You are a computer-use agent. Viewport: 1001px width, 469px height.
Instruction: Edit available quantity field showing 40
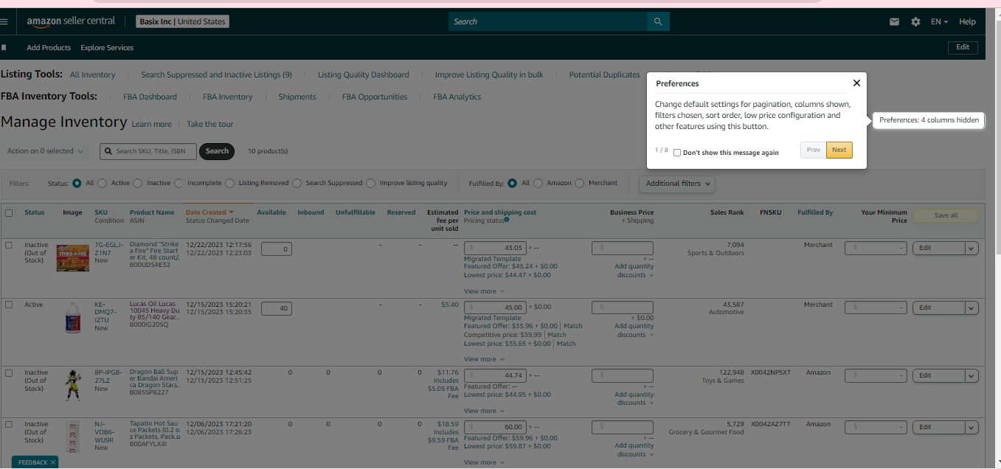[x=276, y=308]
